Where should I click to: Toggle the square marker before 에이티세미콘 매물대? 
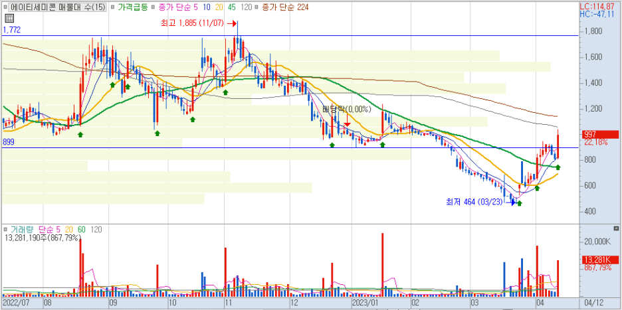[5, 7]
